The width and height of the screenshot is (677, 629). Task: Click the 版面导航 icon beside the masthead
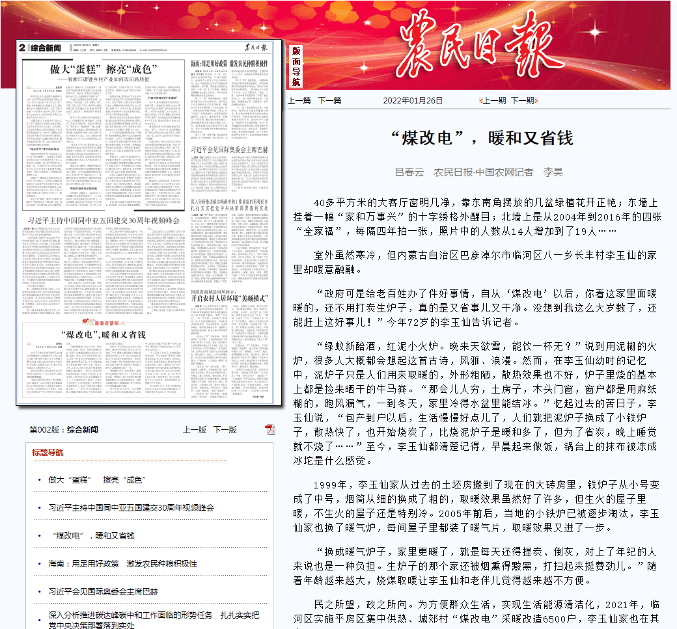tap(296, 66)
